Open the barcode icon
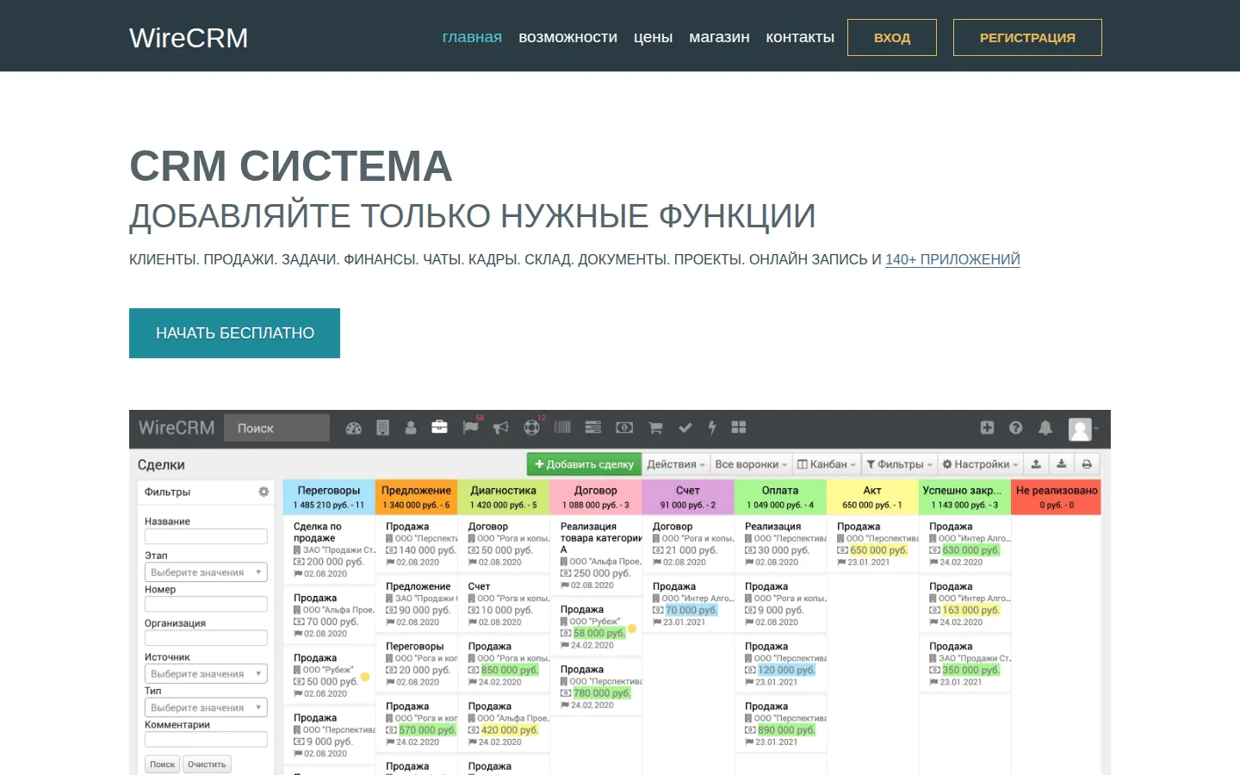 click(x=562, y=427)
